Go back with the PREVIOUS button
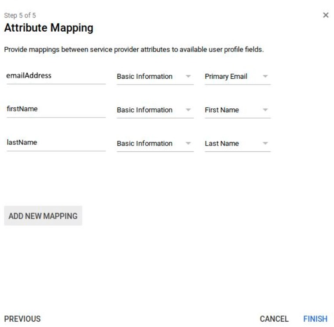Viewport: 334px width, 327px height. pos(22,319)
